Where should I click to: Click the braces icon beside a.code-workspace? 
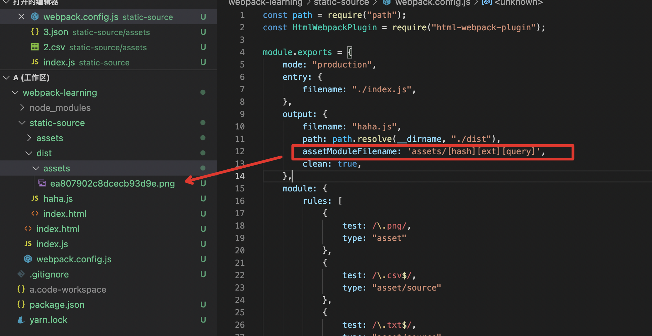(x=21, y=289)
